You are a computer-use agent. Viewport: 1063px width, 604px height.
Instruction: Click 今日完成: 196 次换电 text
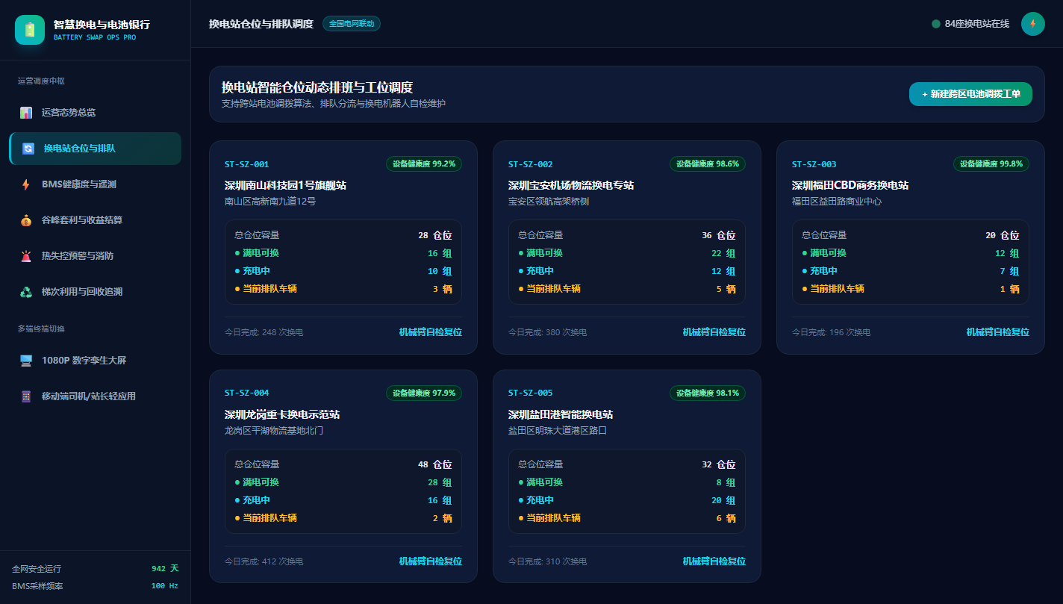tap(832, 332)
